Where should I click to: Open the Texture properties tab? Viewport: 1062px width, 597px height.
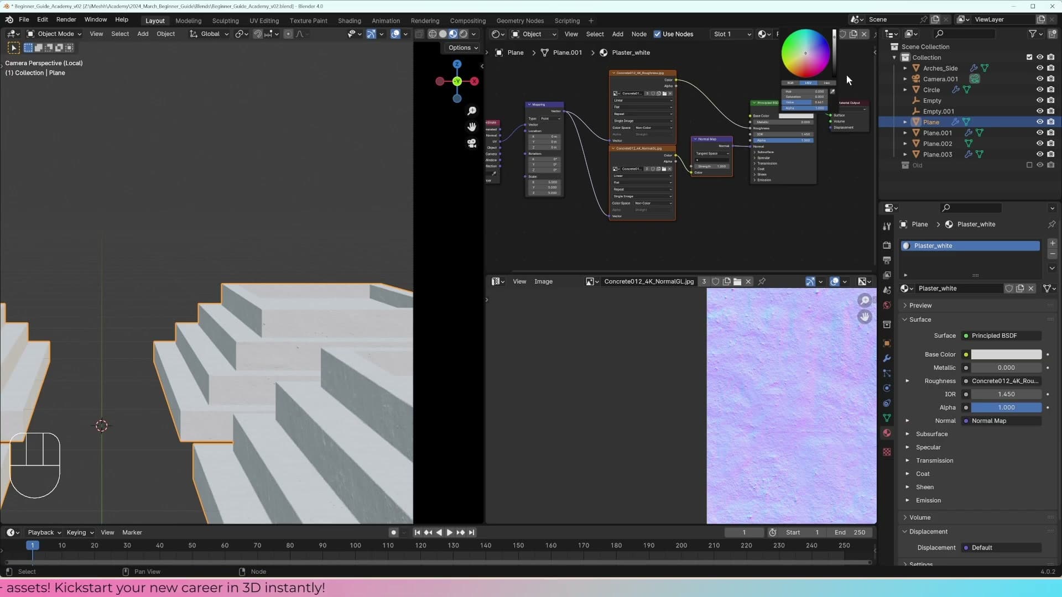[887, 452]
